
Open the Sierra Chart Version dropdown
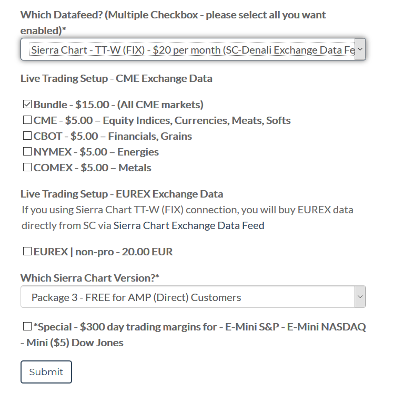[x=189, y=297]
